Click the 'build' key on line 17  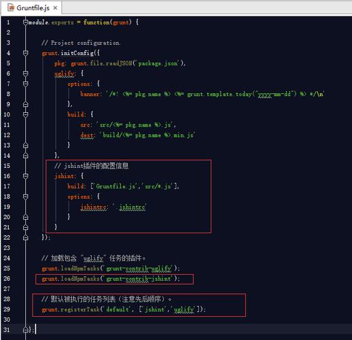click(x=75, y=186)
